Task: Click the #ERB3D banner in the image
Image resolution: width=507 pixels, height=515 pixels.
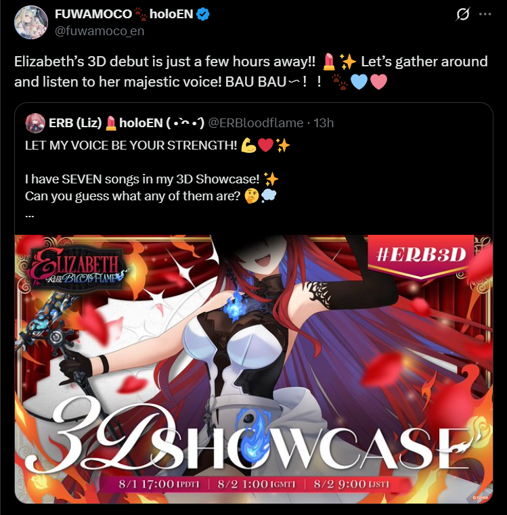Action: coord(421,256)
